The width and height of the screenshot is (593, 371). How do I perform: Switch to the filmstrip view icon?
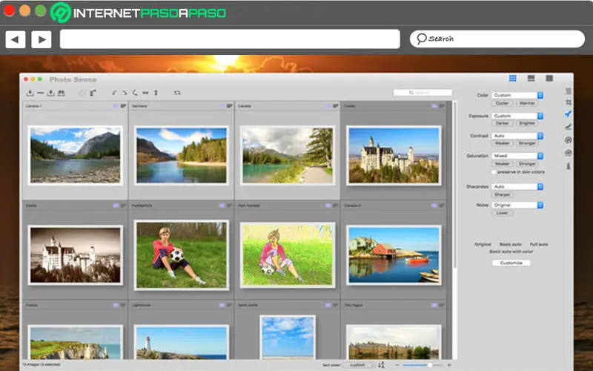531,79
